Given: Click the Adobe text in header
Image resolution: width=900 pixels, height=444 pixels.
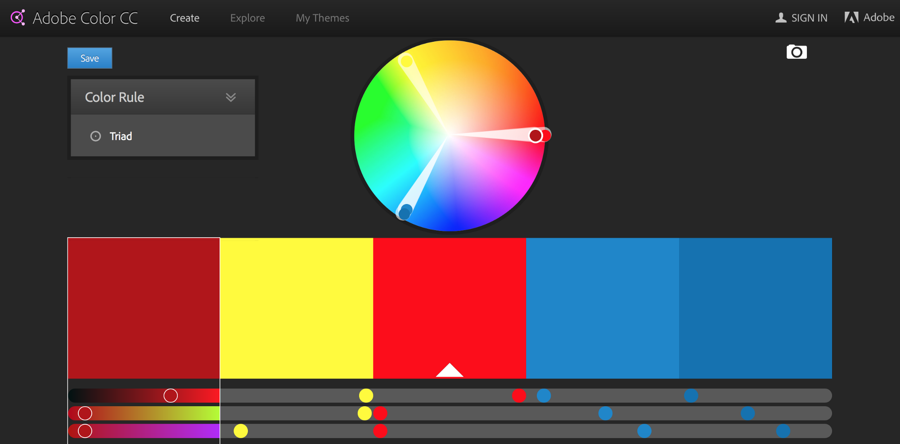Looking at the screenshot, I should tap(879, 18).
